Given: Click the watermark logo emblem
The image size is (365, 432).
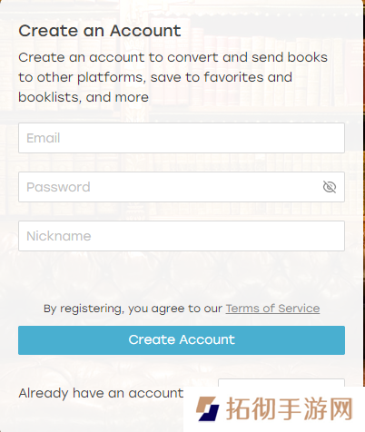Looking at the screenshot, I should tap(208, 408).
